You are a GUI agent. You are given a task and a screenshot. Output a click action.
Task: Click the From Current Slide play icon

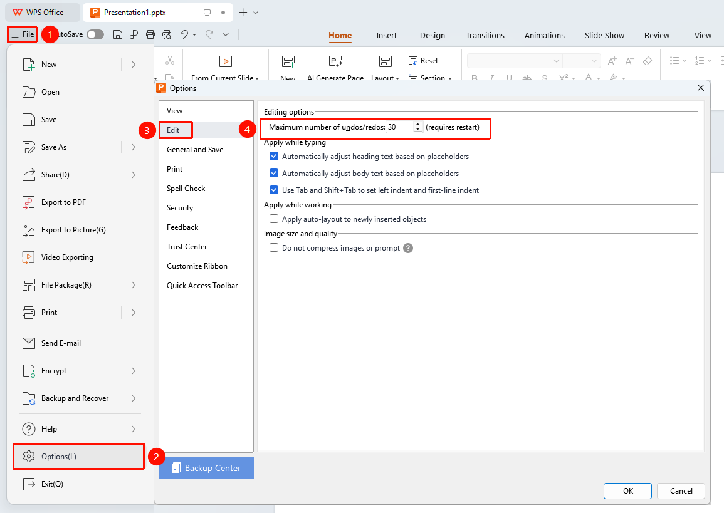coord(225,61)
